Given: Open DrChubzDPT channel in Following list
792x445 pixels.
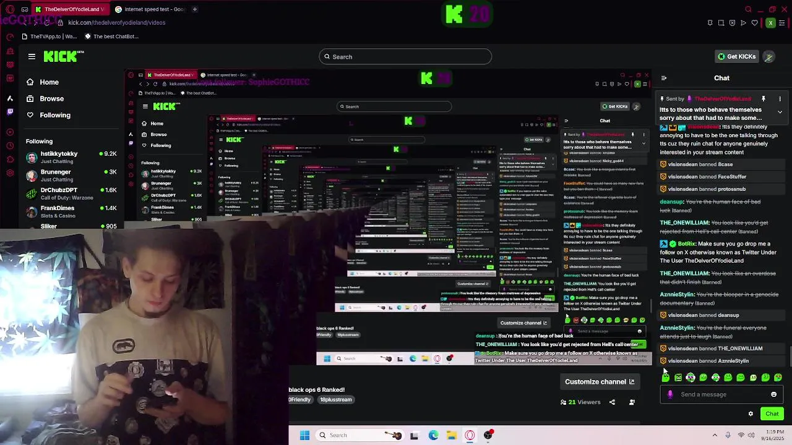Looking at the screenshot, I should tap(71, 193).
